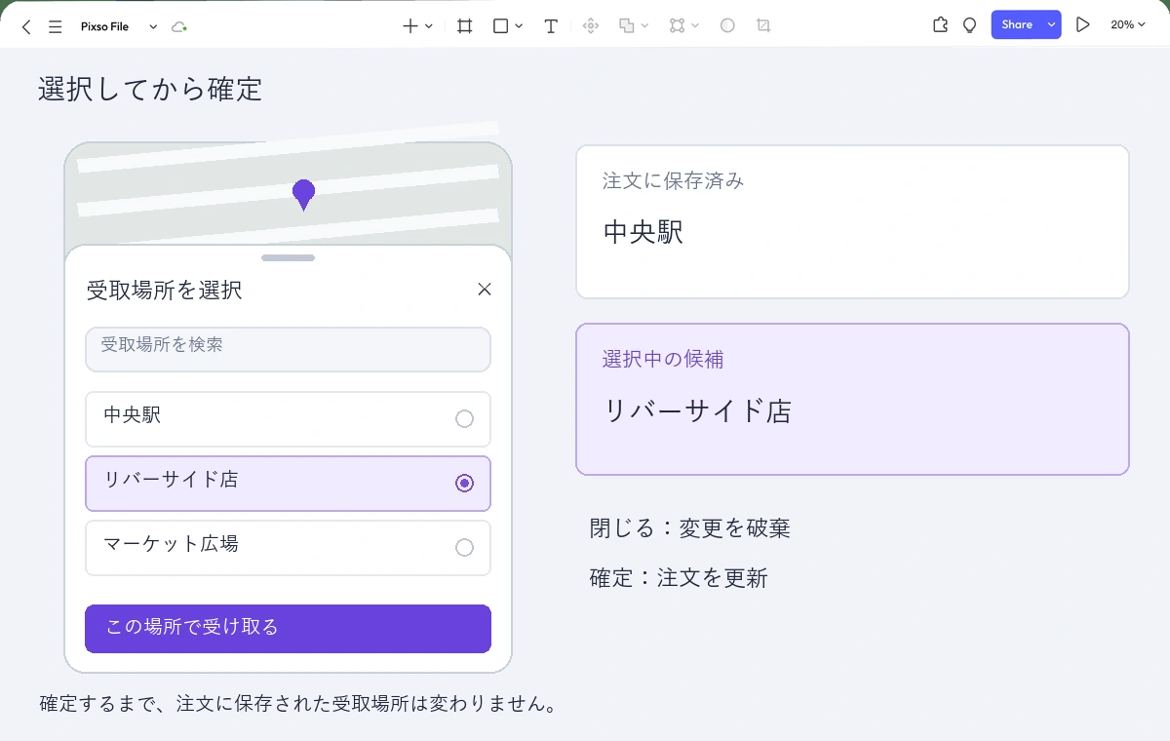Image resolution: width=1170 pixels, height=741 pixels.
Task: Click the 中央駅 list item label
Action: pyautogui.click(x=133, y=415)
